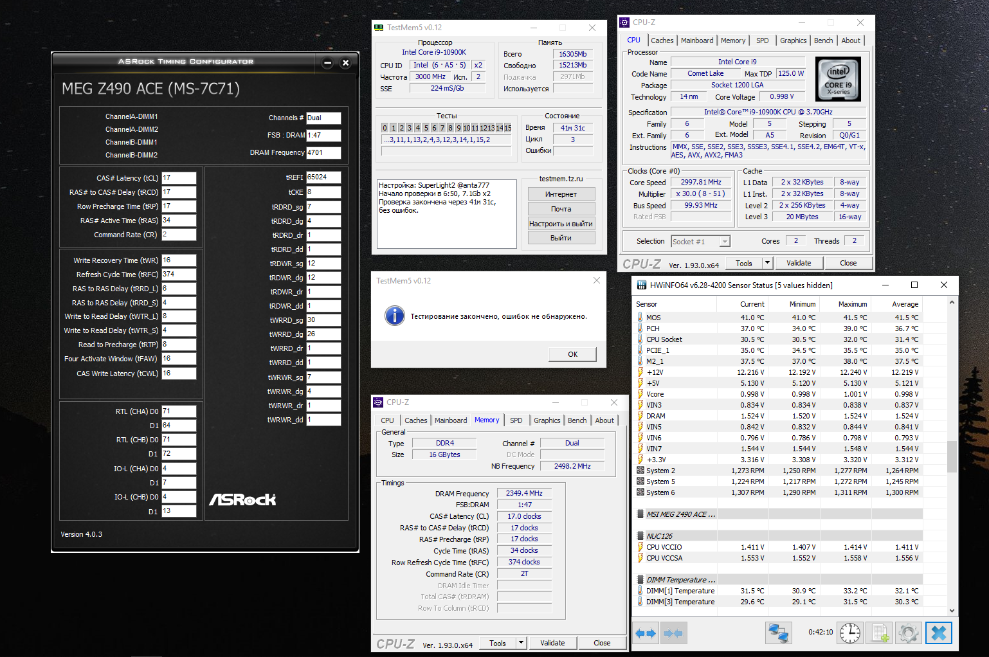Image resolution: width=989 pixels, height=657 pixels.
Task: Open HWiNFO64 sensor settings gear icon
Action: click(x=909, y=633)
